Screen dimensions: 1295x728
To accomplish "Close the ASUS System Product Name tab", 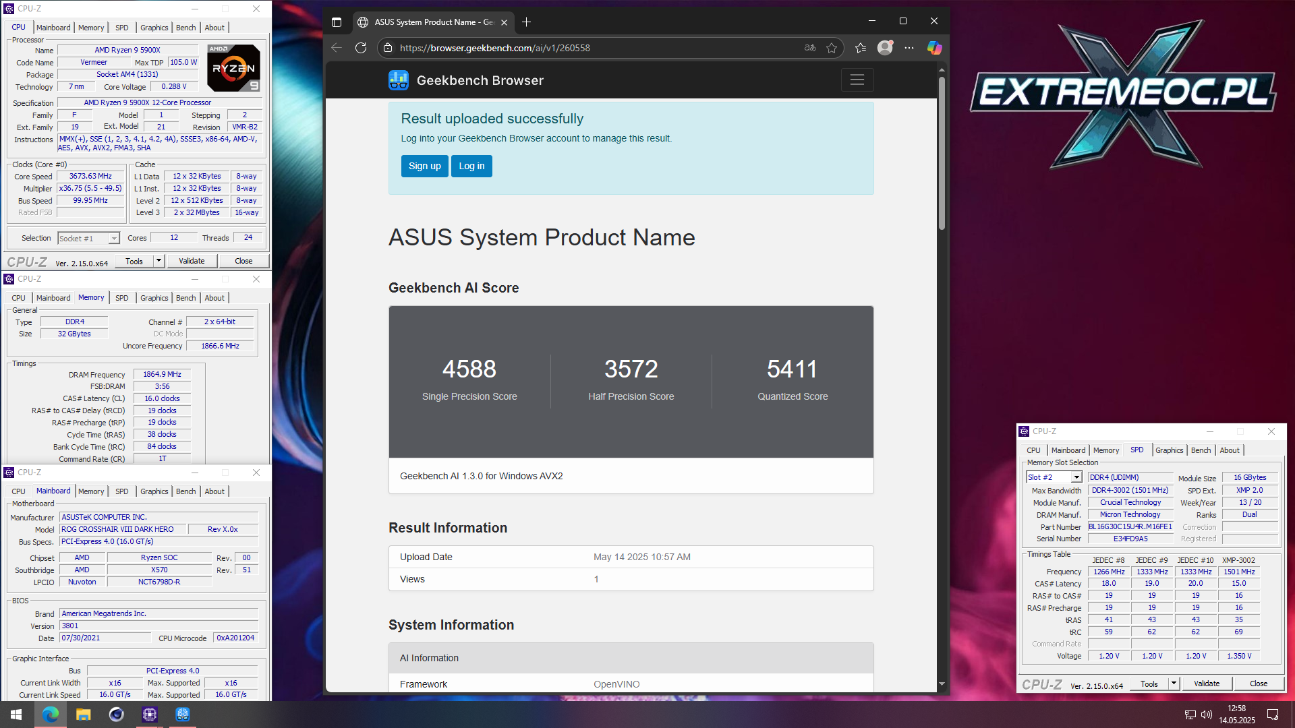I will point(504,22).
